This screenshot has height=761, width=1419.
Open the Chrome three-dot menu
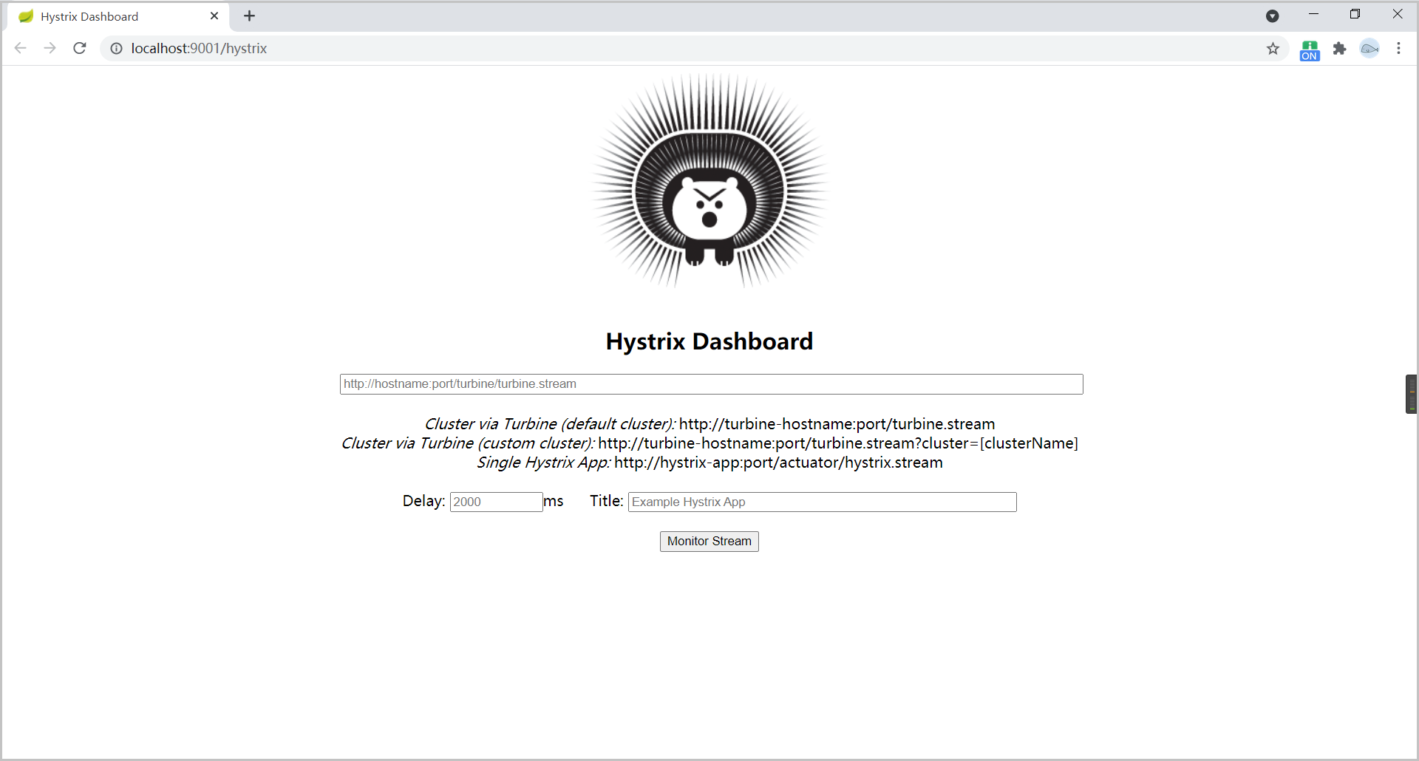(1398, 48)
